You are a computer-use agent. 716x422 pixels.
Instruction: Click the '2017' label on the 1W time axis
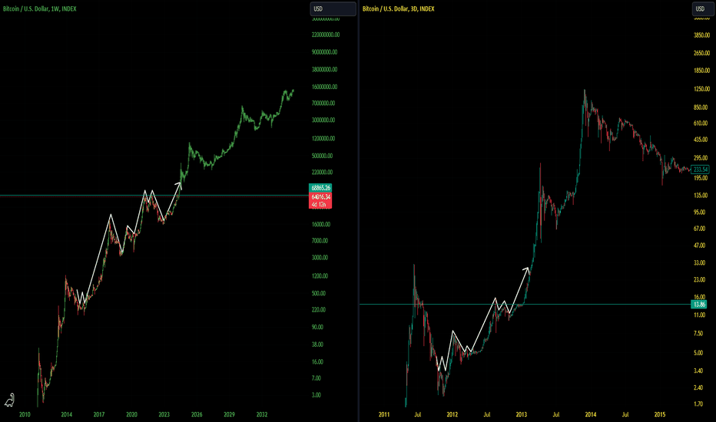pos(99,414)
